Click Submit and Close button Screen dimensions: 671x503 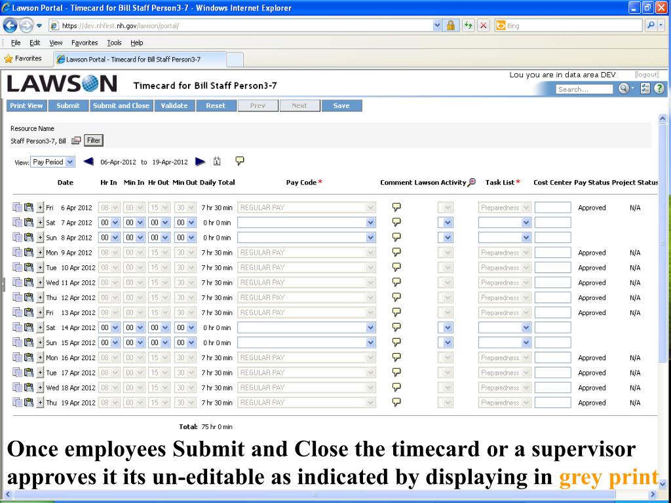point(121,105)
